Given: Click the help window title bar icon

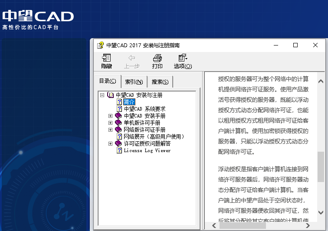Looking at the screenshot, I should (100, 45).
